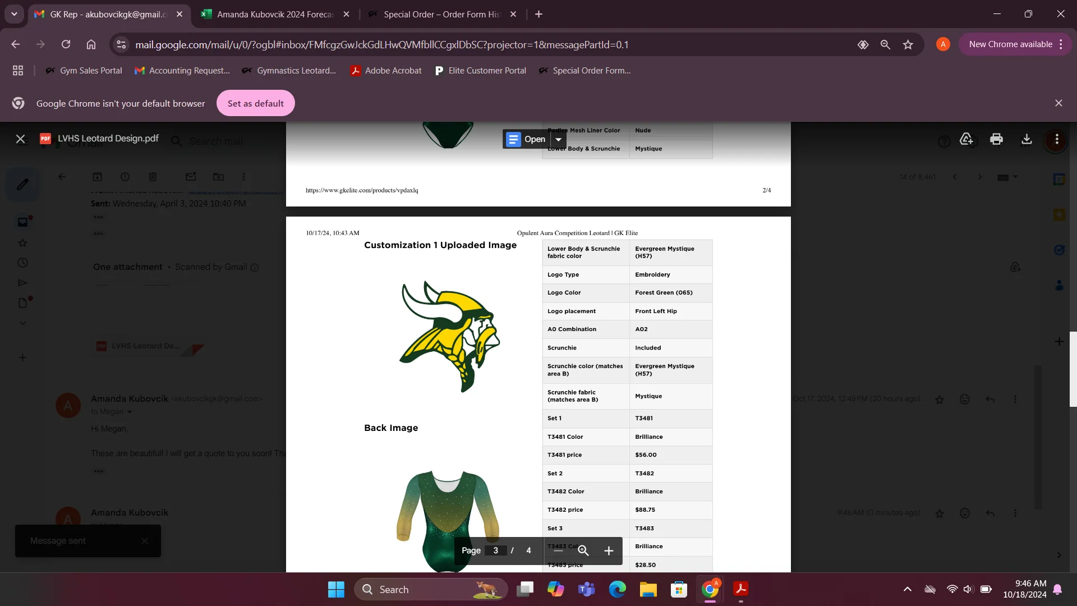Download the LVHS Leotard Design PDF
This screenshot has height=606, width=1077.
[1027, 139]
